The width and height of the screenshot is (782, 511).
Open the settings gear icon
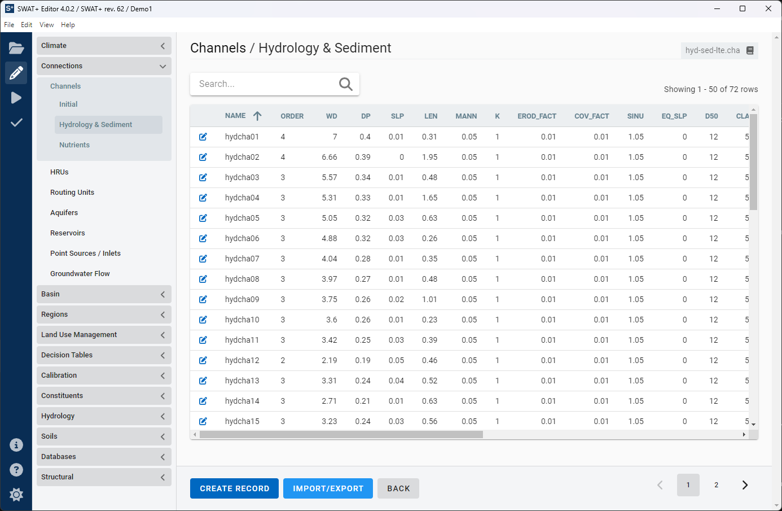point(16,495)
